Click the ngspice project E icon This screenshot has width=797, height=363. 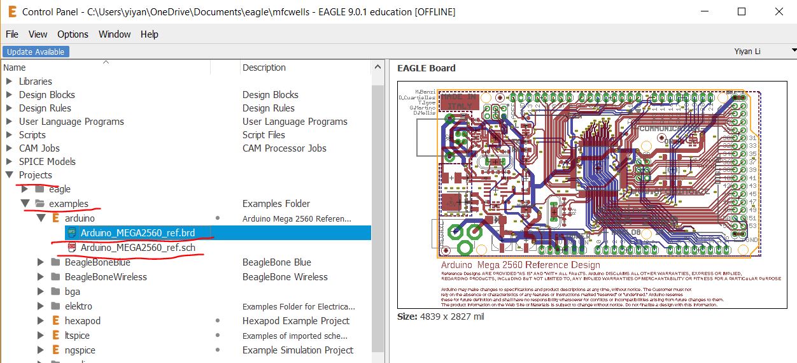(56, 350)
